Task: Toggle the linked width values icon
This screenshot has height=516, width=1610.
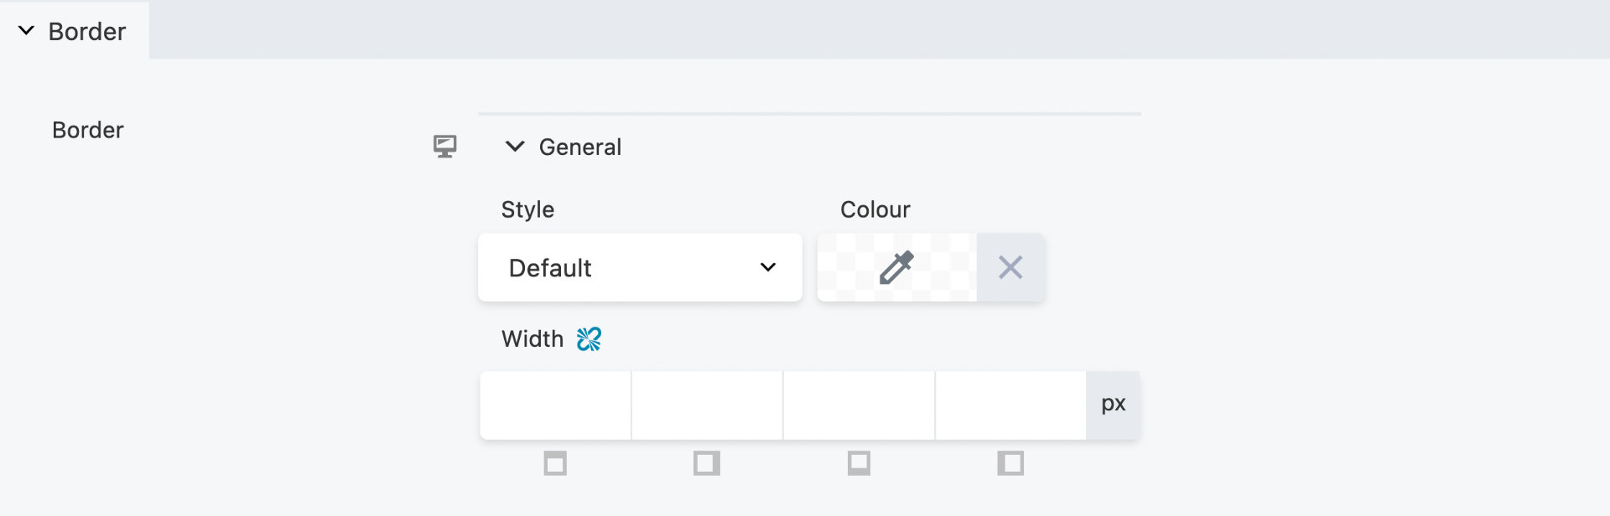Action: [x=589, y=339]
